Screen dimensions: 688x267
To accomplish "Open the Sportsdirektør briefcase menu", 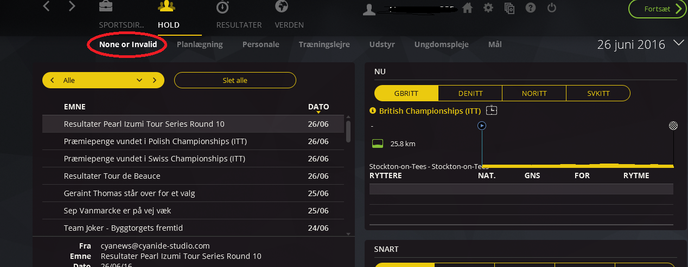I will [x=106, y=8].
